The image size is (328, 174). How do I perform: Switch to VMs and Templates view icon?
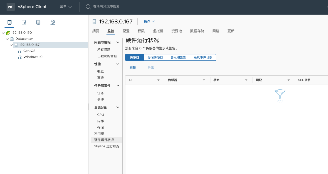(24, 22)
